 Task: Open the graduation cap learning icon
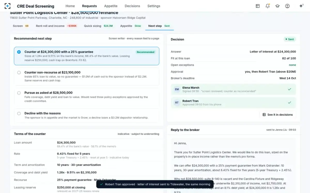click(277, 6)
